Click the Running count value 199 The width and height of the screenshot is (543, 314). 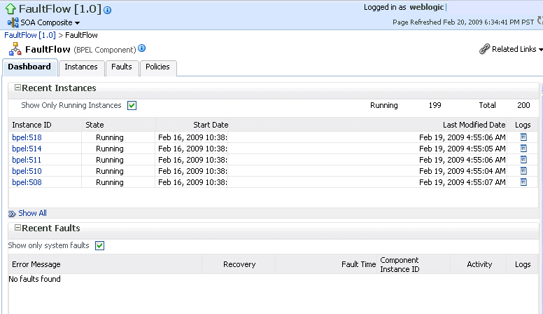coord(435,105)
